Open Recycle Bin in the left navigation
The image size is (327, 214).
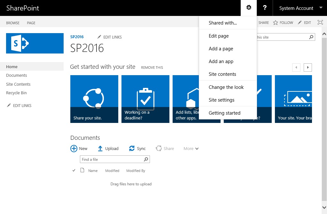click(x=16, y=93)
